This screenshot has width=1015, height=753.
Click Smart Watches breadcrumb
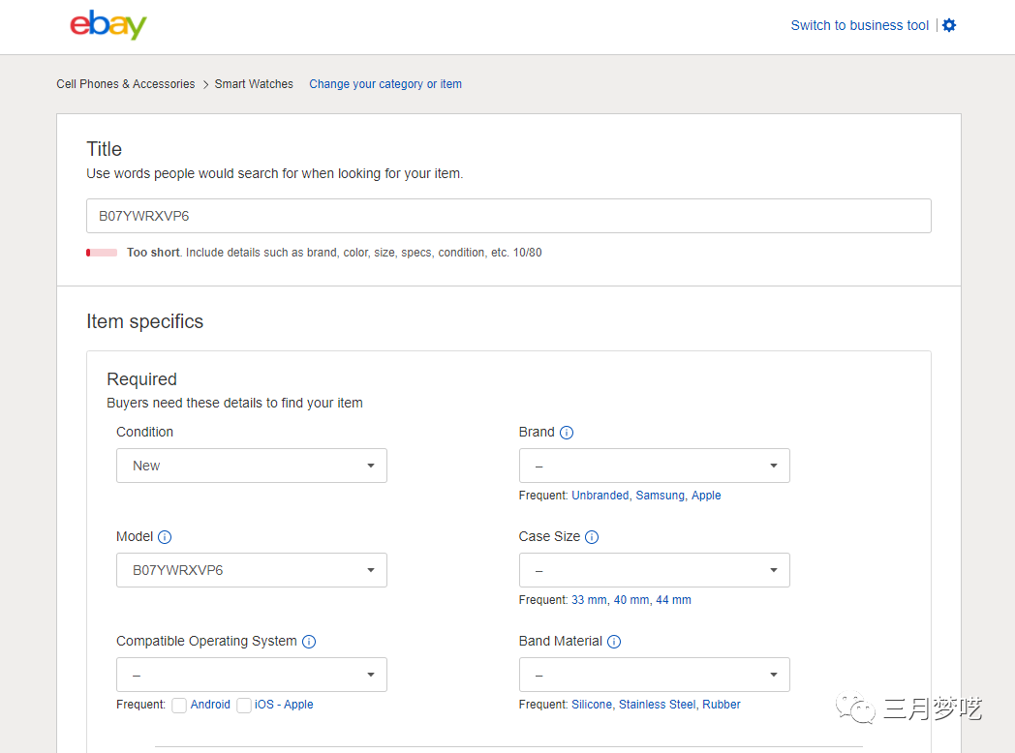254,84
